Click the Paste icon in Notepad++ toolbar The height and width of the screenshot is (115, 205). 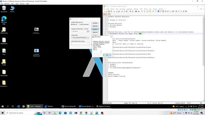[x=127, y=11]
